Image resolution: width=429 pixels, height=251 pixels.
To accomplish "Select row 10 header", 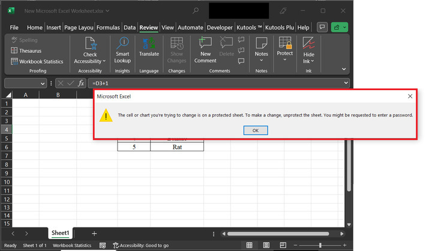I will pos(7,182).
